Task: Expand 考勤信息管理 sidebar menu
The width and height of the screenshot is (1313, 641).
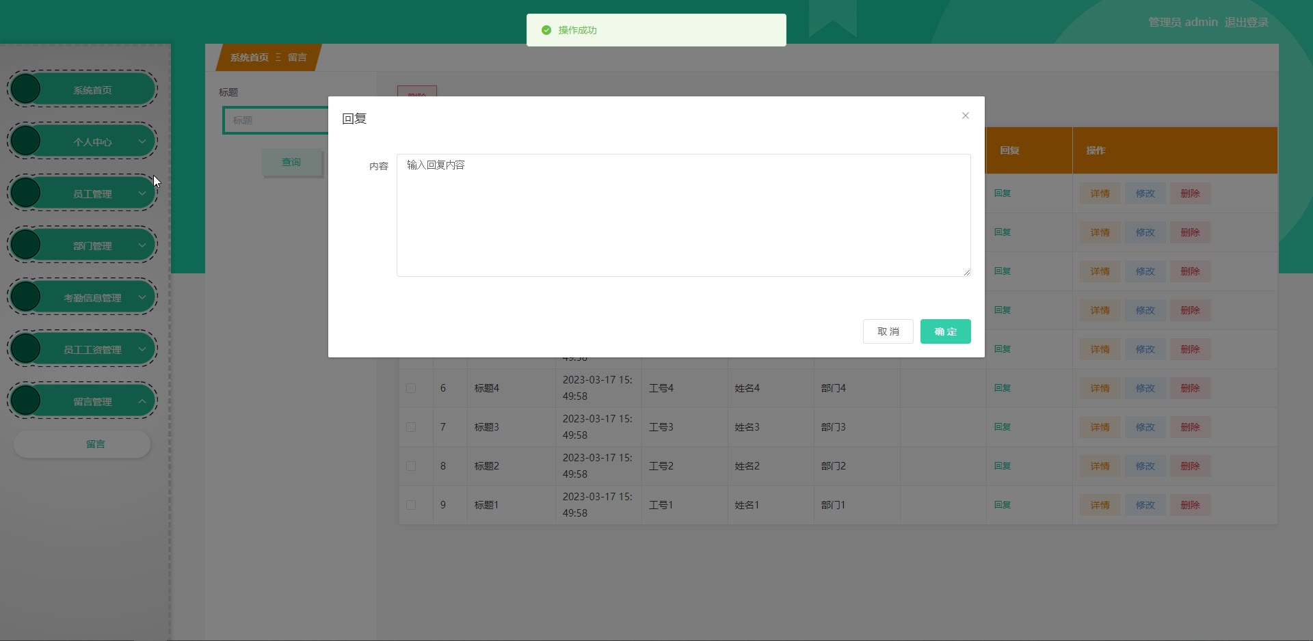Action: (x=82, y=297)
